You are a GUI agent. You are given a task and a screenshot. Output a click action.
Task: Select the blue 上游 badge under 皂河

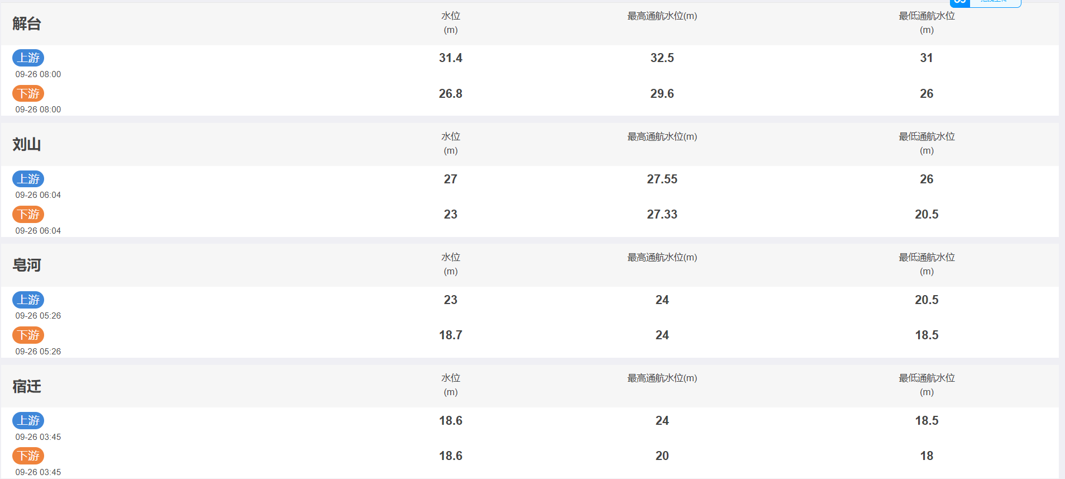28,300
